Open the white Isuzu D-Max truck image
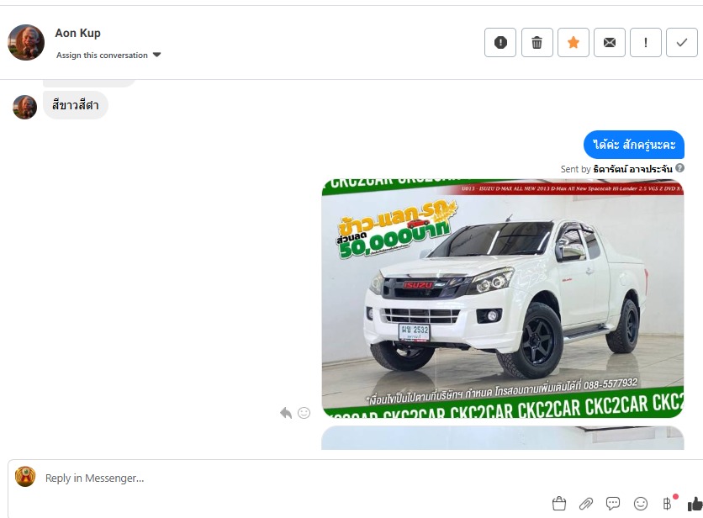Screen dimensions: 703x518 click(x=503, y=299)
